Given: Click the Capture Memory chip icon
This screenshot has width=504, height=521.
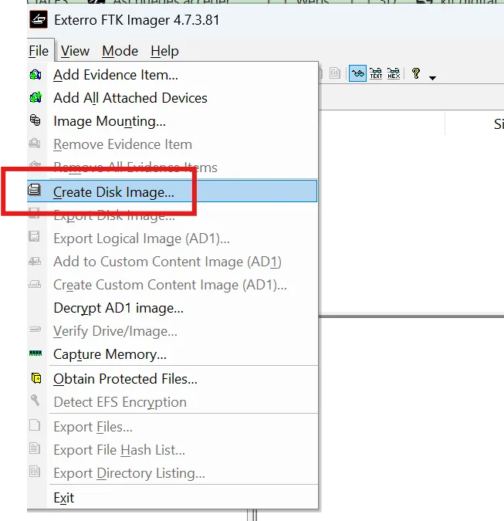Looking at the screenshot, I should [36, 354].
